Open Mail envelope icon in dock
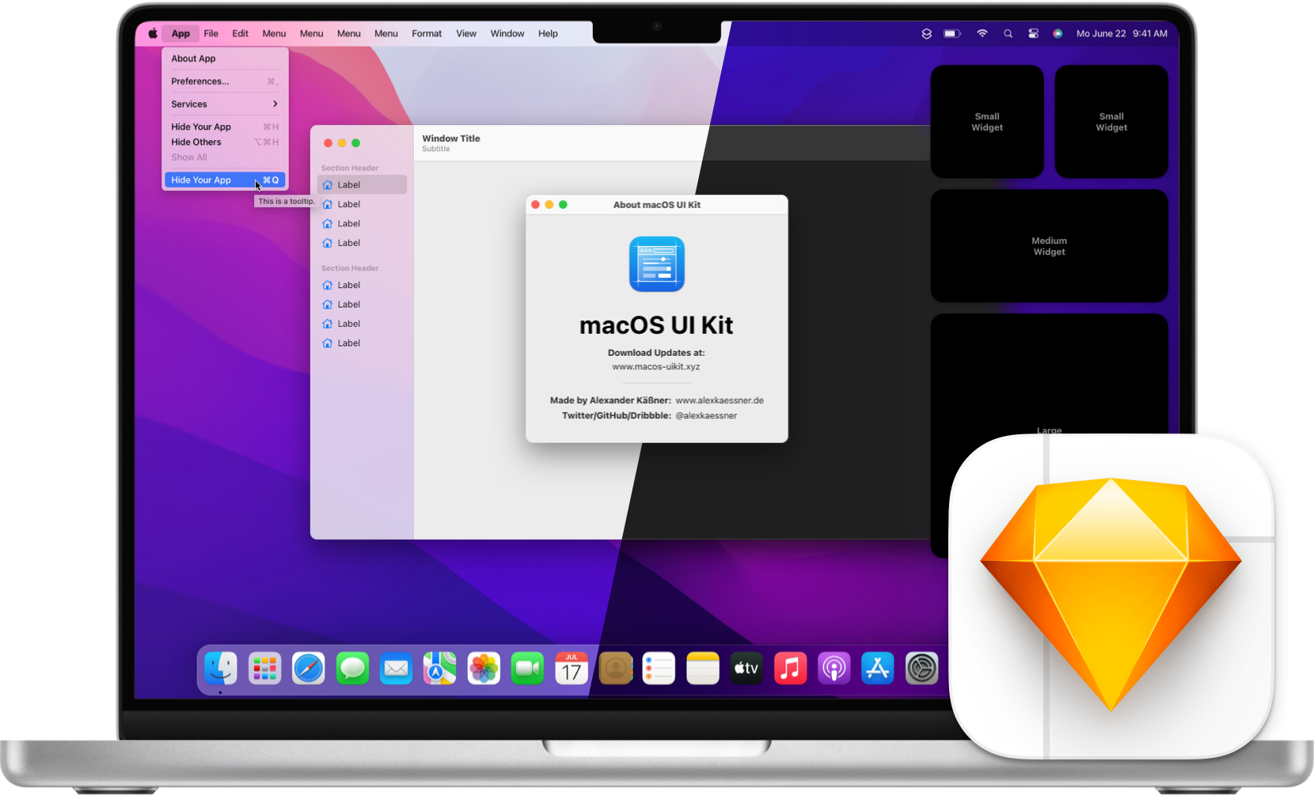 pos(396,668)
